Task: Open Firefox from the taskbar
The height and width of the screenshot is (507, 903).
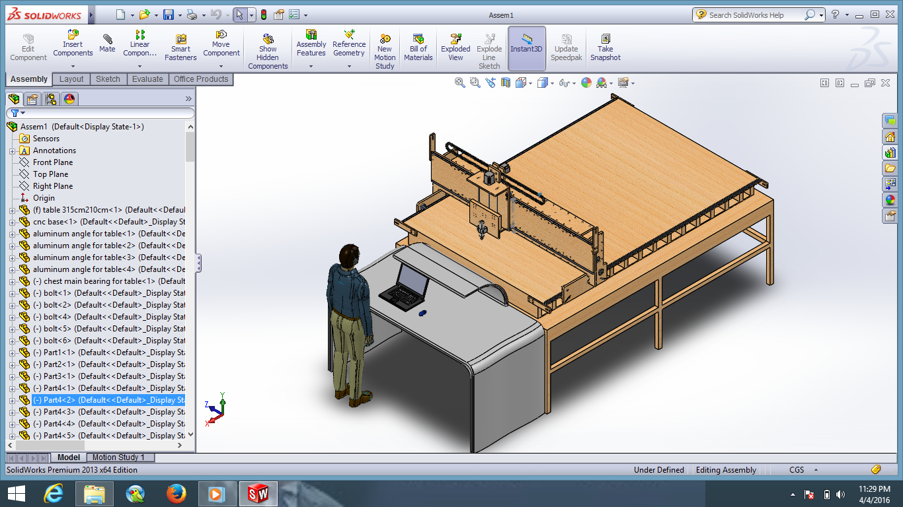Action: coord(176,494)
